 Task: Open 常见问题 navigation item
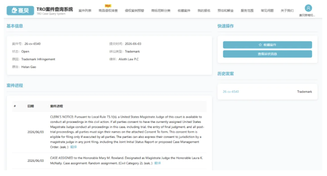[x=267, y=11]
